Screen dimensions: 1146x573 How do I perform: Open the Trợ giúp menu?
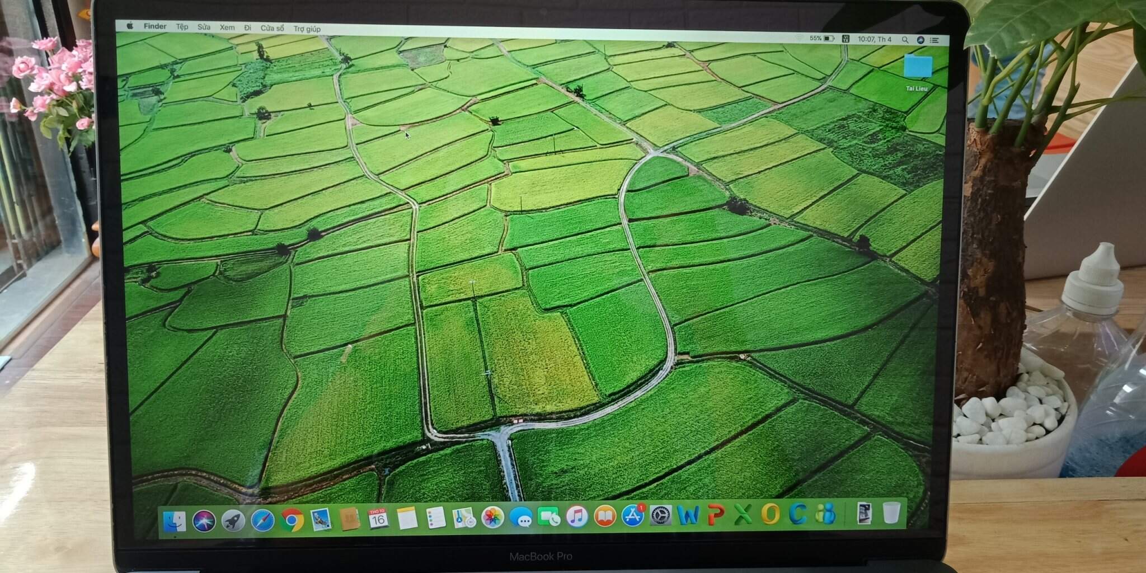coord(307,29)
